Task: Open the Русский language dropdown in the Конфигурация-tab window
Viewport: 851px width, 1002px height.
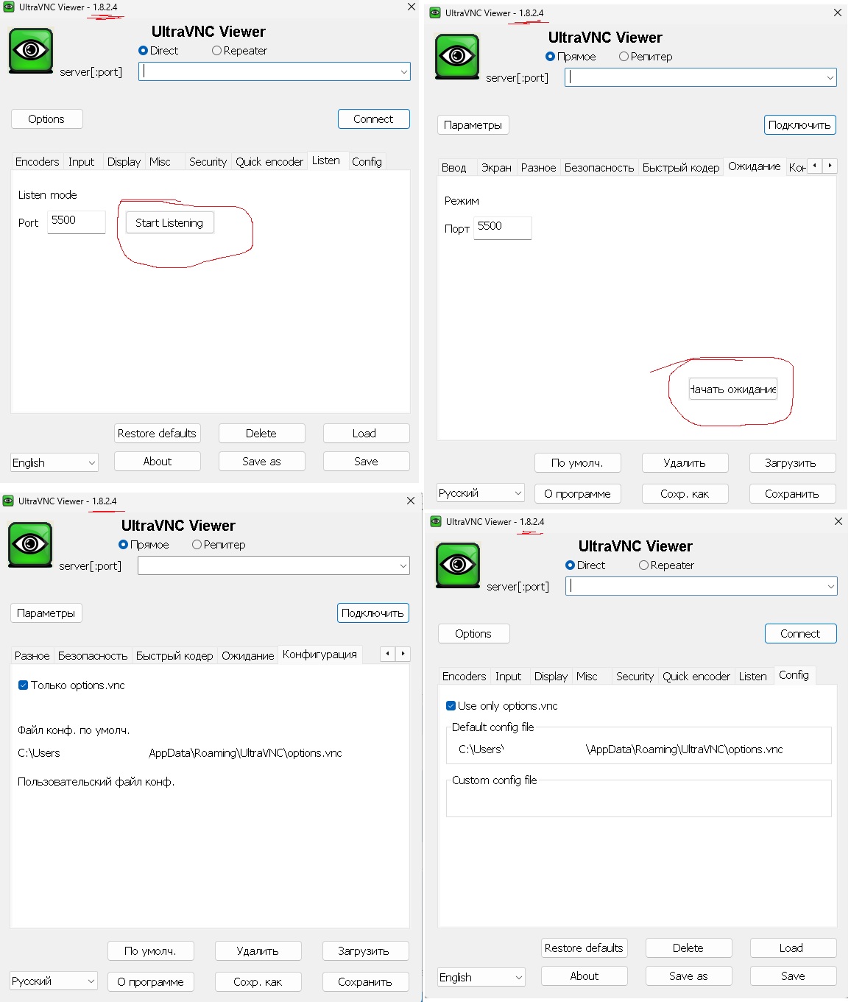Action: click(x=54, y=981)
